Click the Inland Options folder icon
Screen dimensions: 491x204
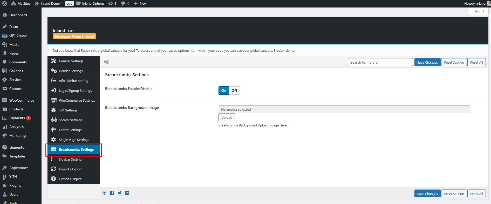78,3
